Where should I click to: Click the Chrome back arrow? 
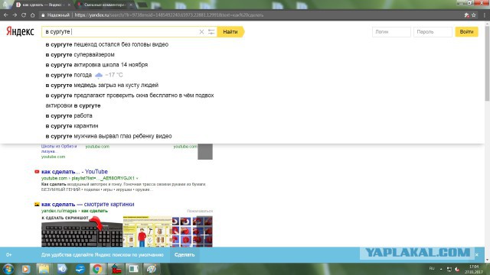coord(5,15)
